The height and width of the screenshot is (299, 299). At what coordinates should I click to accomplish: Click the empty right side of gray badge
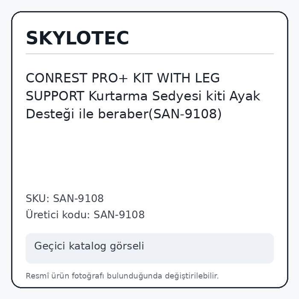pyautogui.click(x=210, y=248)
